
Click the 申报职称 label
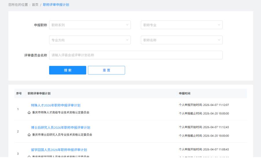(x=40, y=25)
